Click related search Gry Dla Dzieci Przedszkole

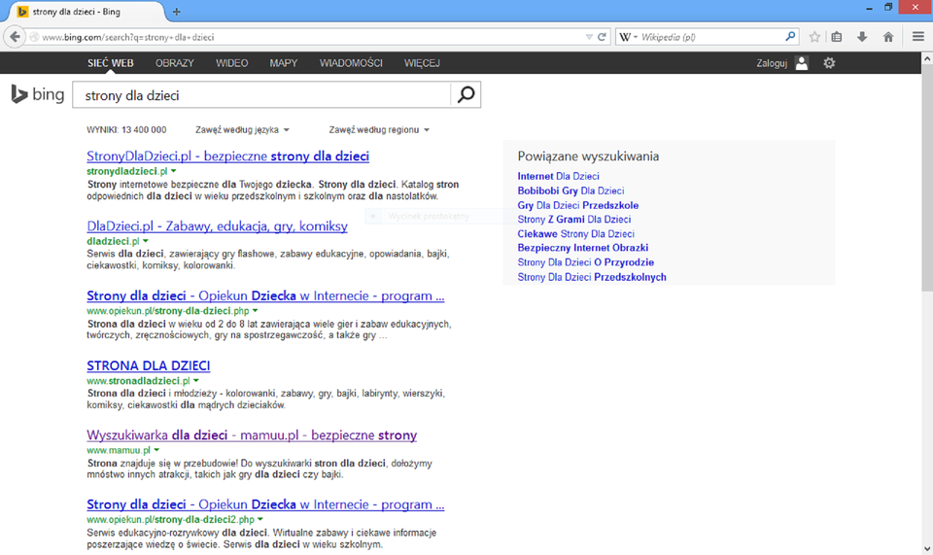577,205
